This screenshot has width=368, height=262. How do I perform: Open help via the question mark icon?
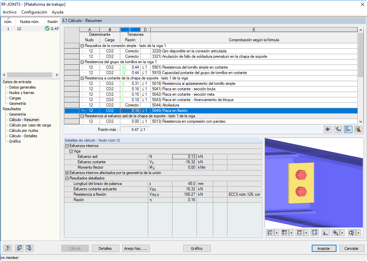click(7, 248)
